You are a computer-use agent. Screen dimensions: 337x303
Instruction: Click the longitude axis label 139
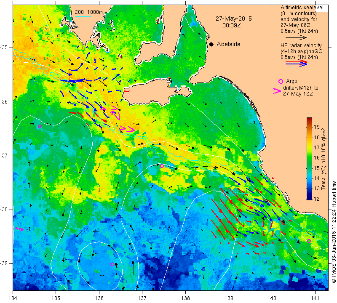pos(229,298)
